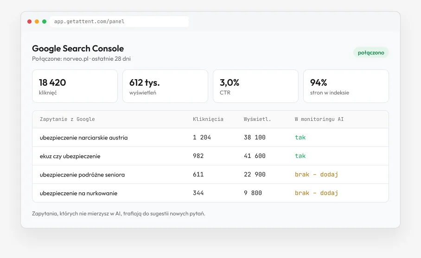Screen dimensions: 421x258
Task: Click the 'połączono' status badge
Action: tap(371, 52)
